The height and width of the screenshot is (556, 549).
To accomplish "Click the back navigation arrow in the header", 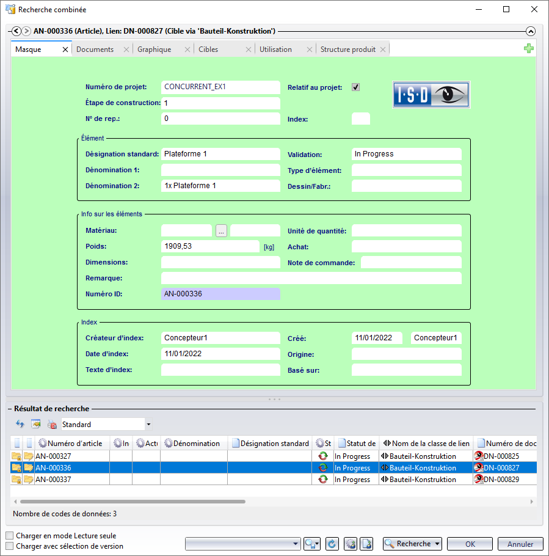I will tap(16, 31).
